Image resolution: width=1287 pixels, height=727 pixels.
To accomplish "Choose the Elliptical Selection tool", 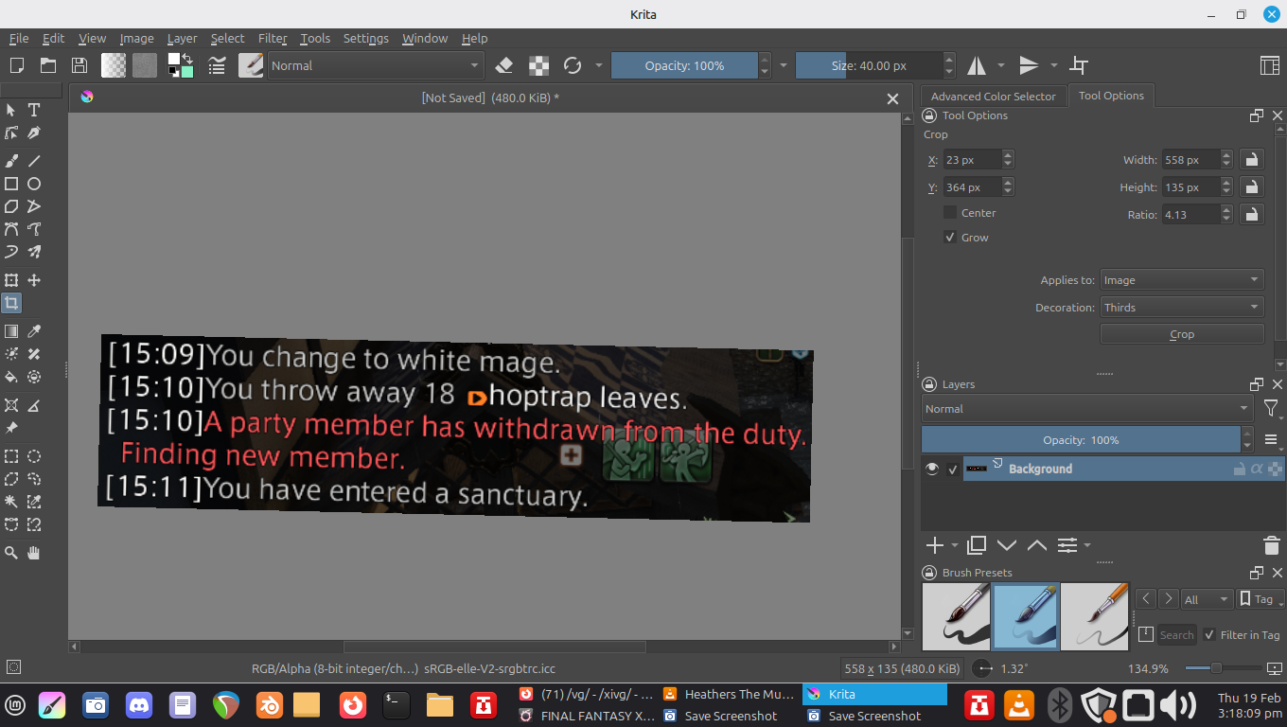I will [34, 456].
